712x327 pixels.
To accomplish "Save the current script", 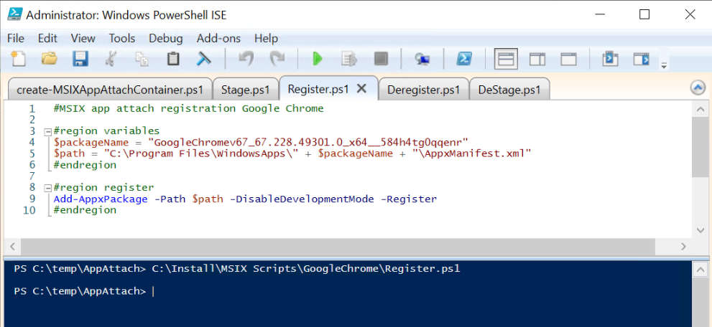I will click(80, 59).
